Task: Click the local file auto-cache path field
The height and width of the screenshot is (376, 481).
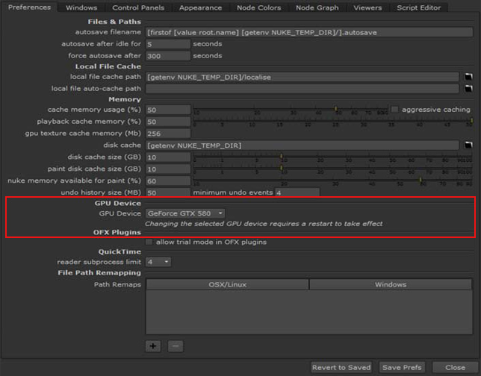Action: [x=302, y=89]
